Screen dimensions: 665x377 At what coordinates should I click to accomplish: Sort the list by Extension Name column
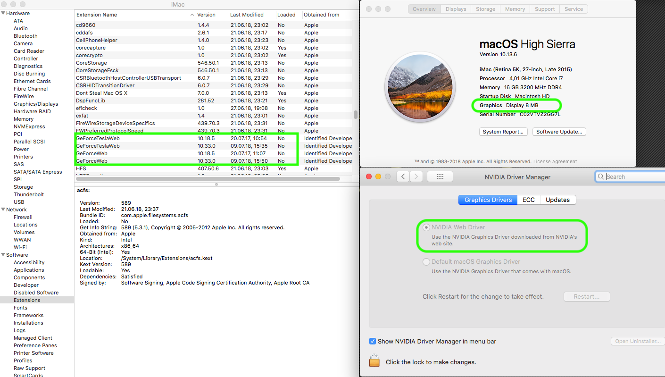[x=135, y=15]
